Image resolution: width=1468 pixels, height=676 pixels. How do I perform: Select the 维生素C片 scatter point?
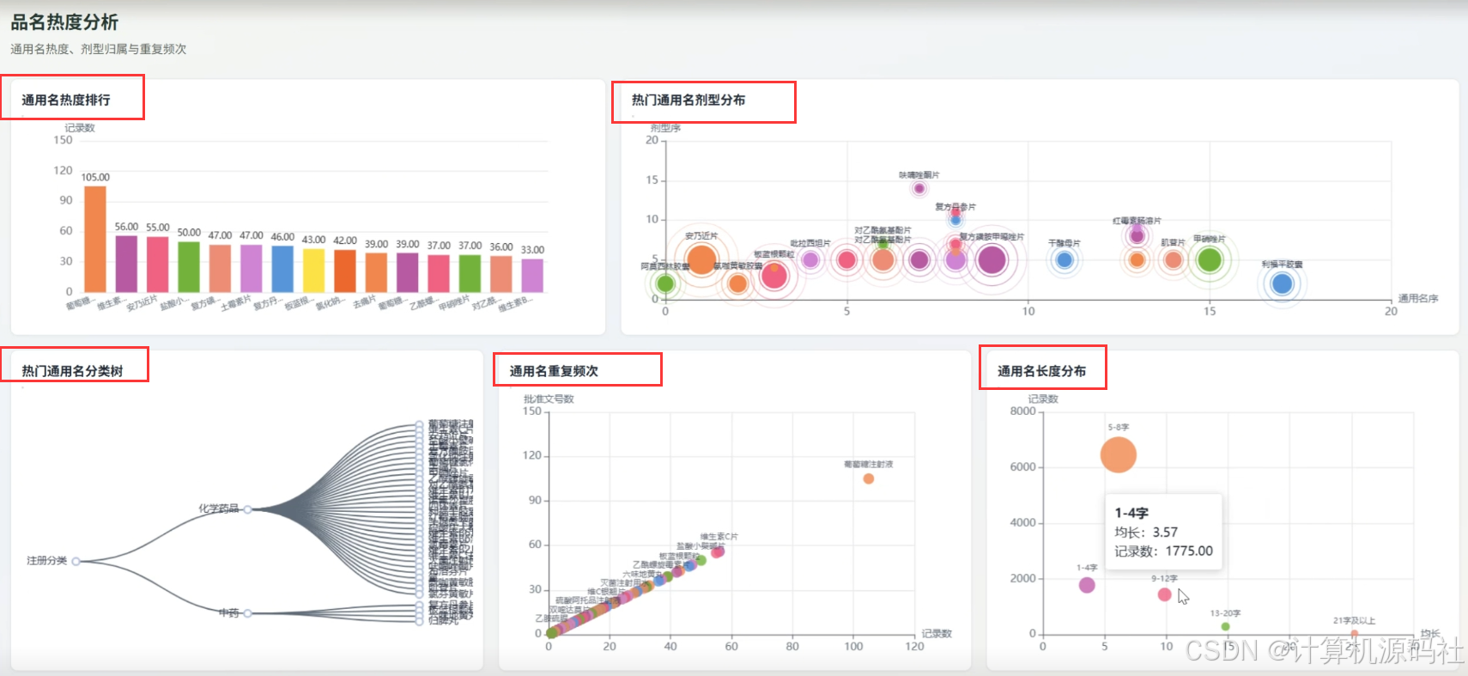tap(719, 551)
